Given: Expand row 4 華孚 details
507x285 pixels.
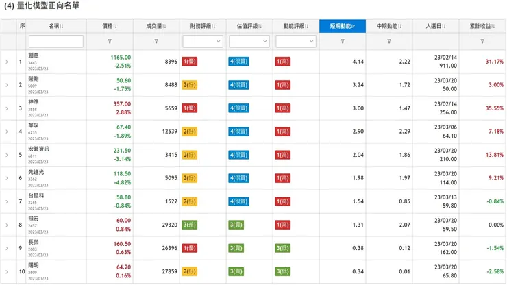Looking at the screenshot, I should pyautogui.click(x=7, y=132).
